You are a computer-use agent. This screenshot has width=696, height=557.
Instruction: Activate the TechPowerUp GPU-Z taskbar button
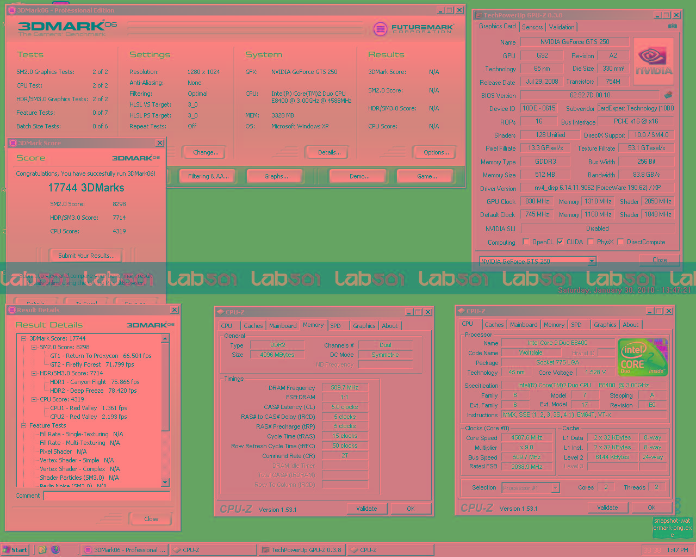point(301,550)
